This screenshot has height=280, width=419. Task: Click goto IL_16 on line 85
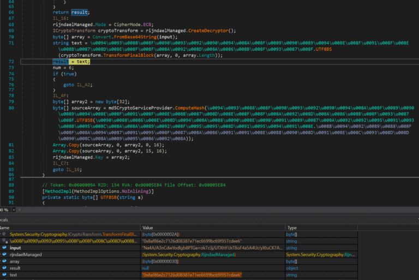(67, 170)
